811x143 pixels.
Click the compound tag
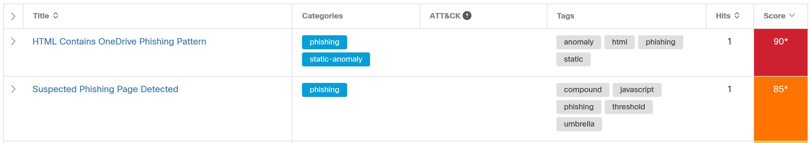[582, 90]
